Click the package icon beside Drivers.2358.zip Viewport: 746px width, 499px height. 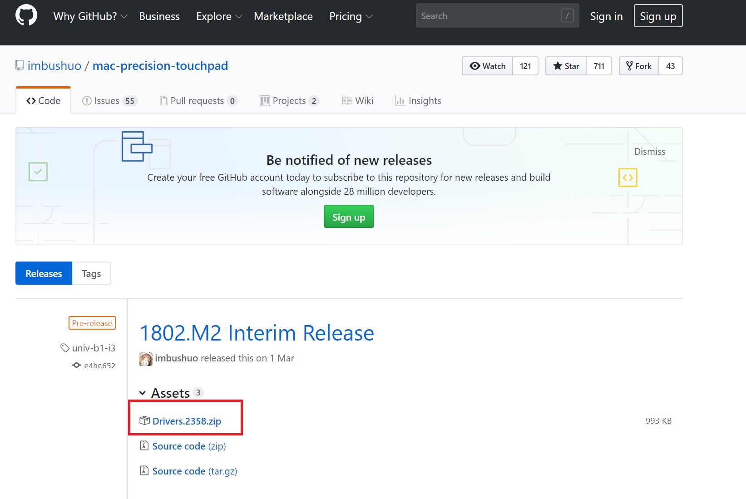point(144,420)
